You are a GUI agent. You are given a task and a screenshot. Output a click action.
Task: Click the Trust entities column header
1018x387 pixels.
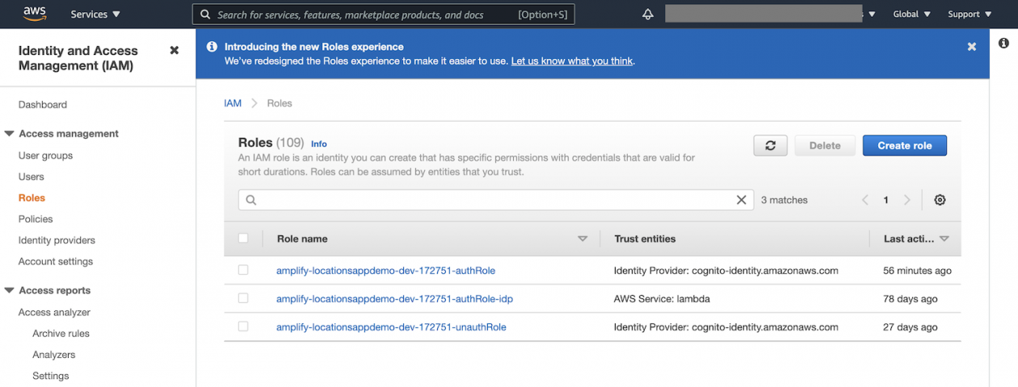645,239
